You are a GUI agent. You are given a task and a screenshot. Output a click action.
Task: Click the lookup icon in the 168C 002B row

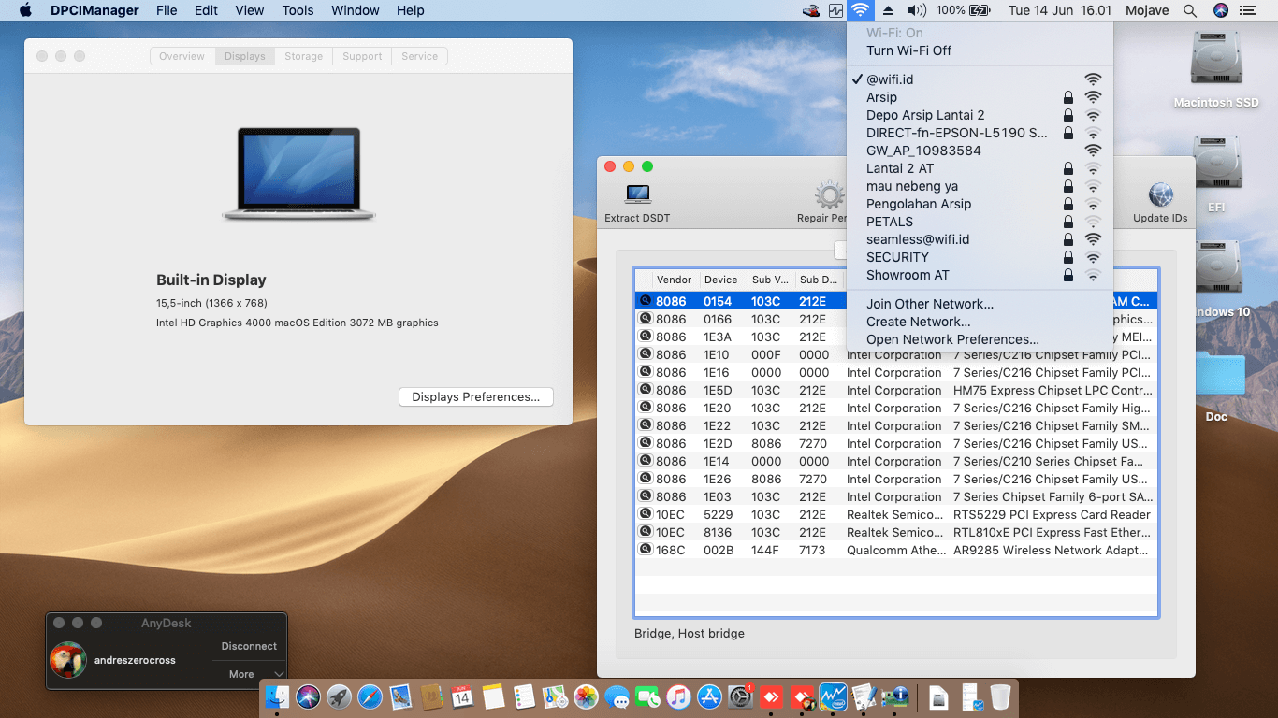645,550
